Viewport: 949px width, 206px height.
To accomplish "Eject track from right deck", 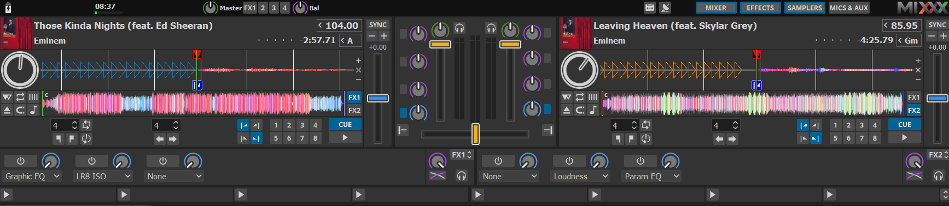I will click(x=567, y=110).
